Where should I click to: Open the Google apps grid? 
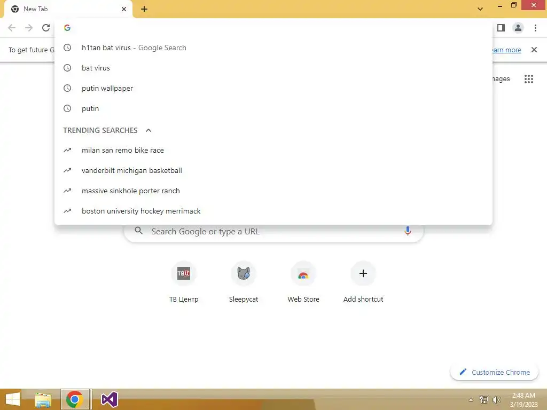pos(528,79)
